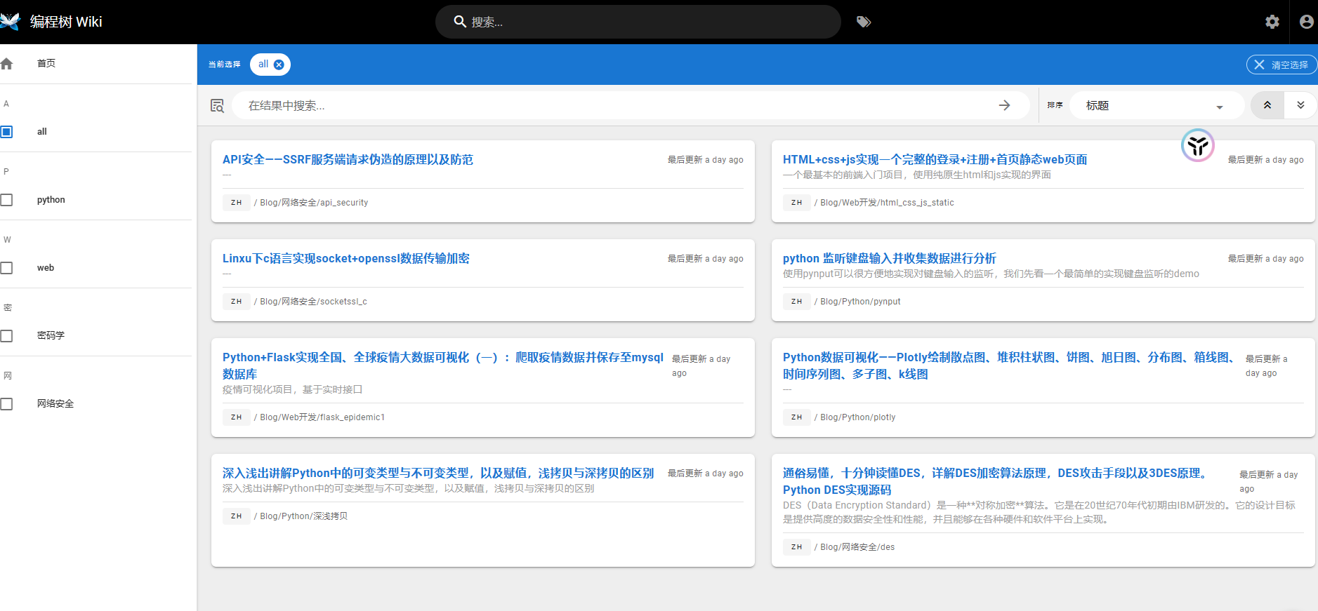1318x611 pixels.
Task: Check the python tag checkbox
Action: [x=6, y=200]
